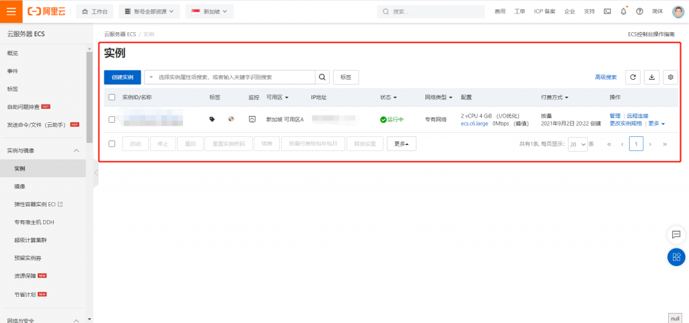689x323 pixels.
Task: Check the instance row checkbox
Action: click(112, 120)
